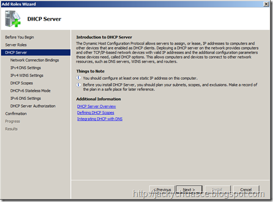Open the Integrating DHCP with DNS link
The image size is (273, 202).
point(100,119)
